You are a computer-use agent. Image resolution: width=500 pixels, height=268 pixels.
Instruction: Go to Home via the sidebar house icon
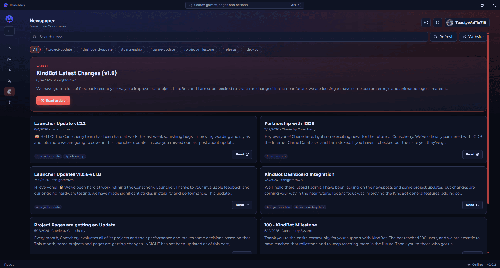[x=9, y=49]
